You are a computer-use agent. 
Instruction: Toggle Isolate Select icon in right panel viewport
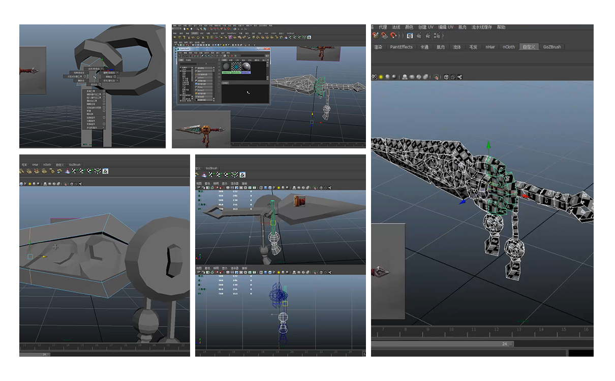[x=436, y=77]
